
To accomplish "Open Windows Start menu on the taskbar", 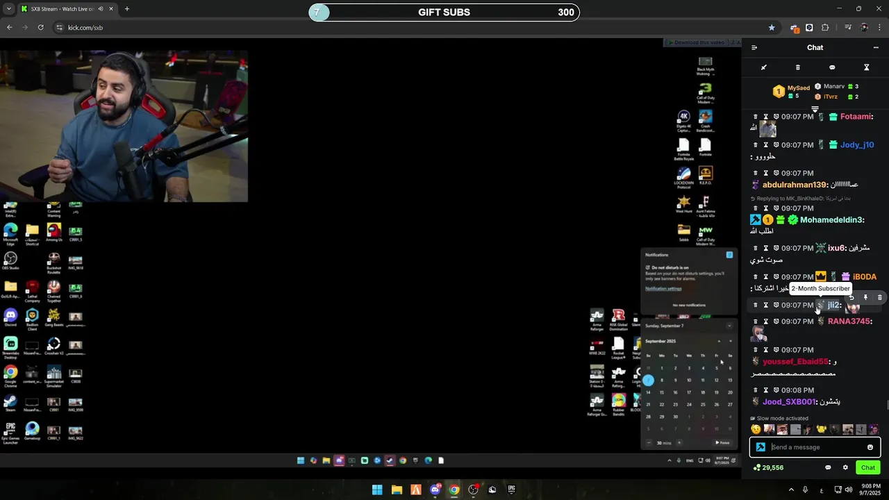I will 377,490.
